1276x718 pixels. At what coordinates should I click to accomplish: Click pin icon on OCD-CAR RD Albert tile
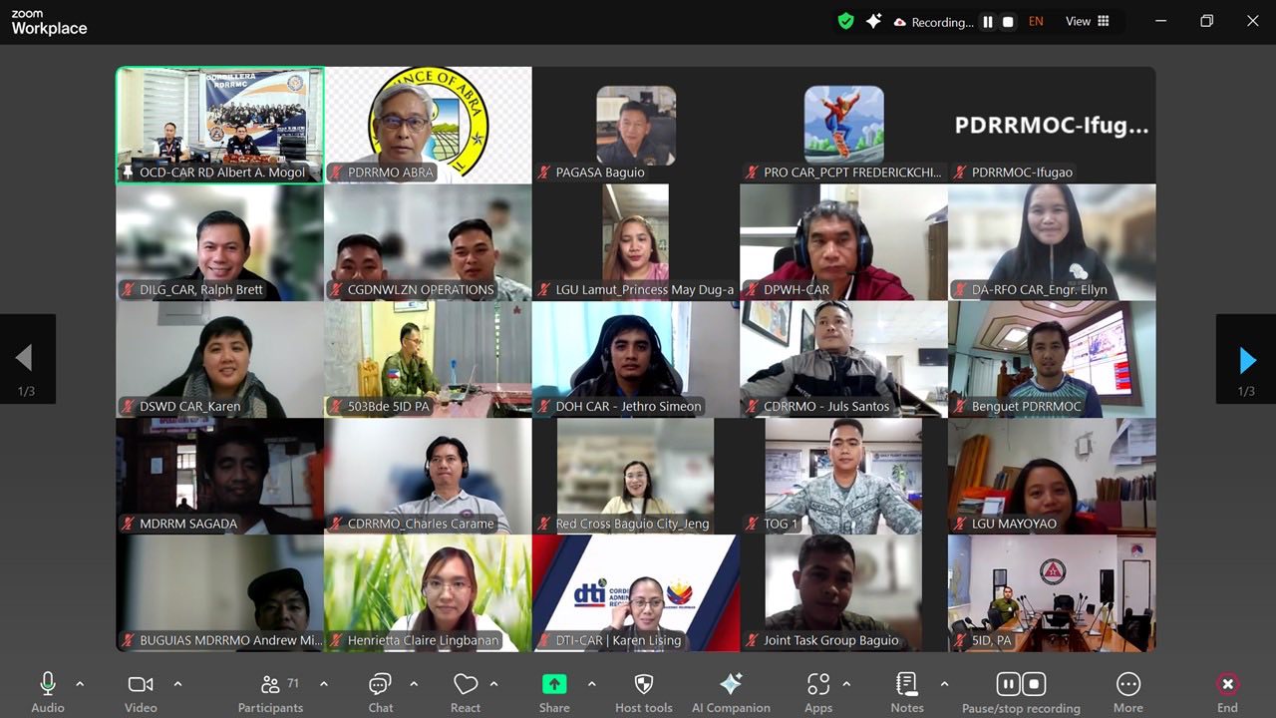tap(128, 173)
